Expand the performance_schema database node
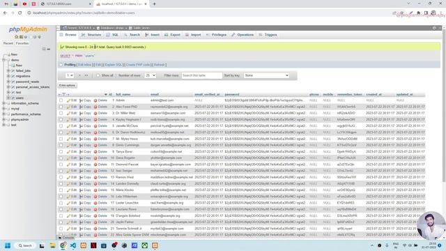This screenshot has width=446, height=251. click(3, 114)
